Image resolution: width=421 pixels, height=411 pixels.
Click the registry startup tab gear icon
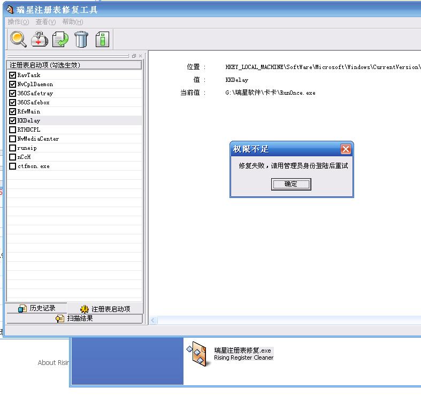coord(85,309)
